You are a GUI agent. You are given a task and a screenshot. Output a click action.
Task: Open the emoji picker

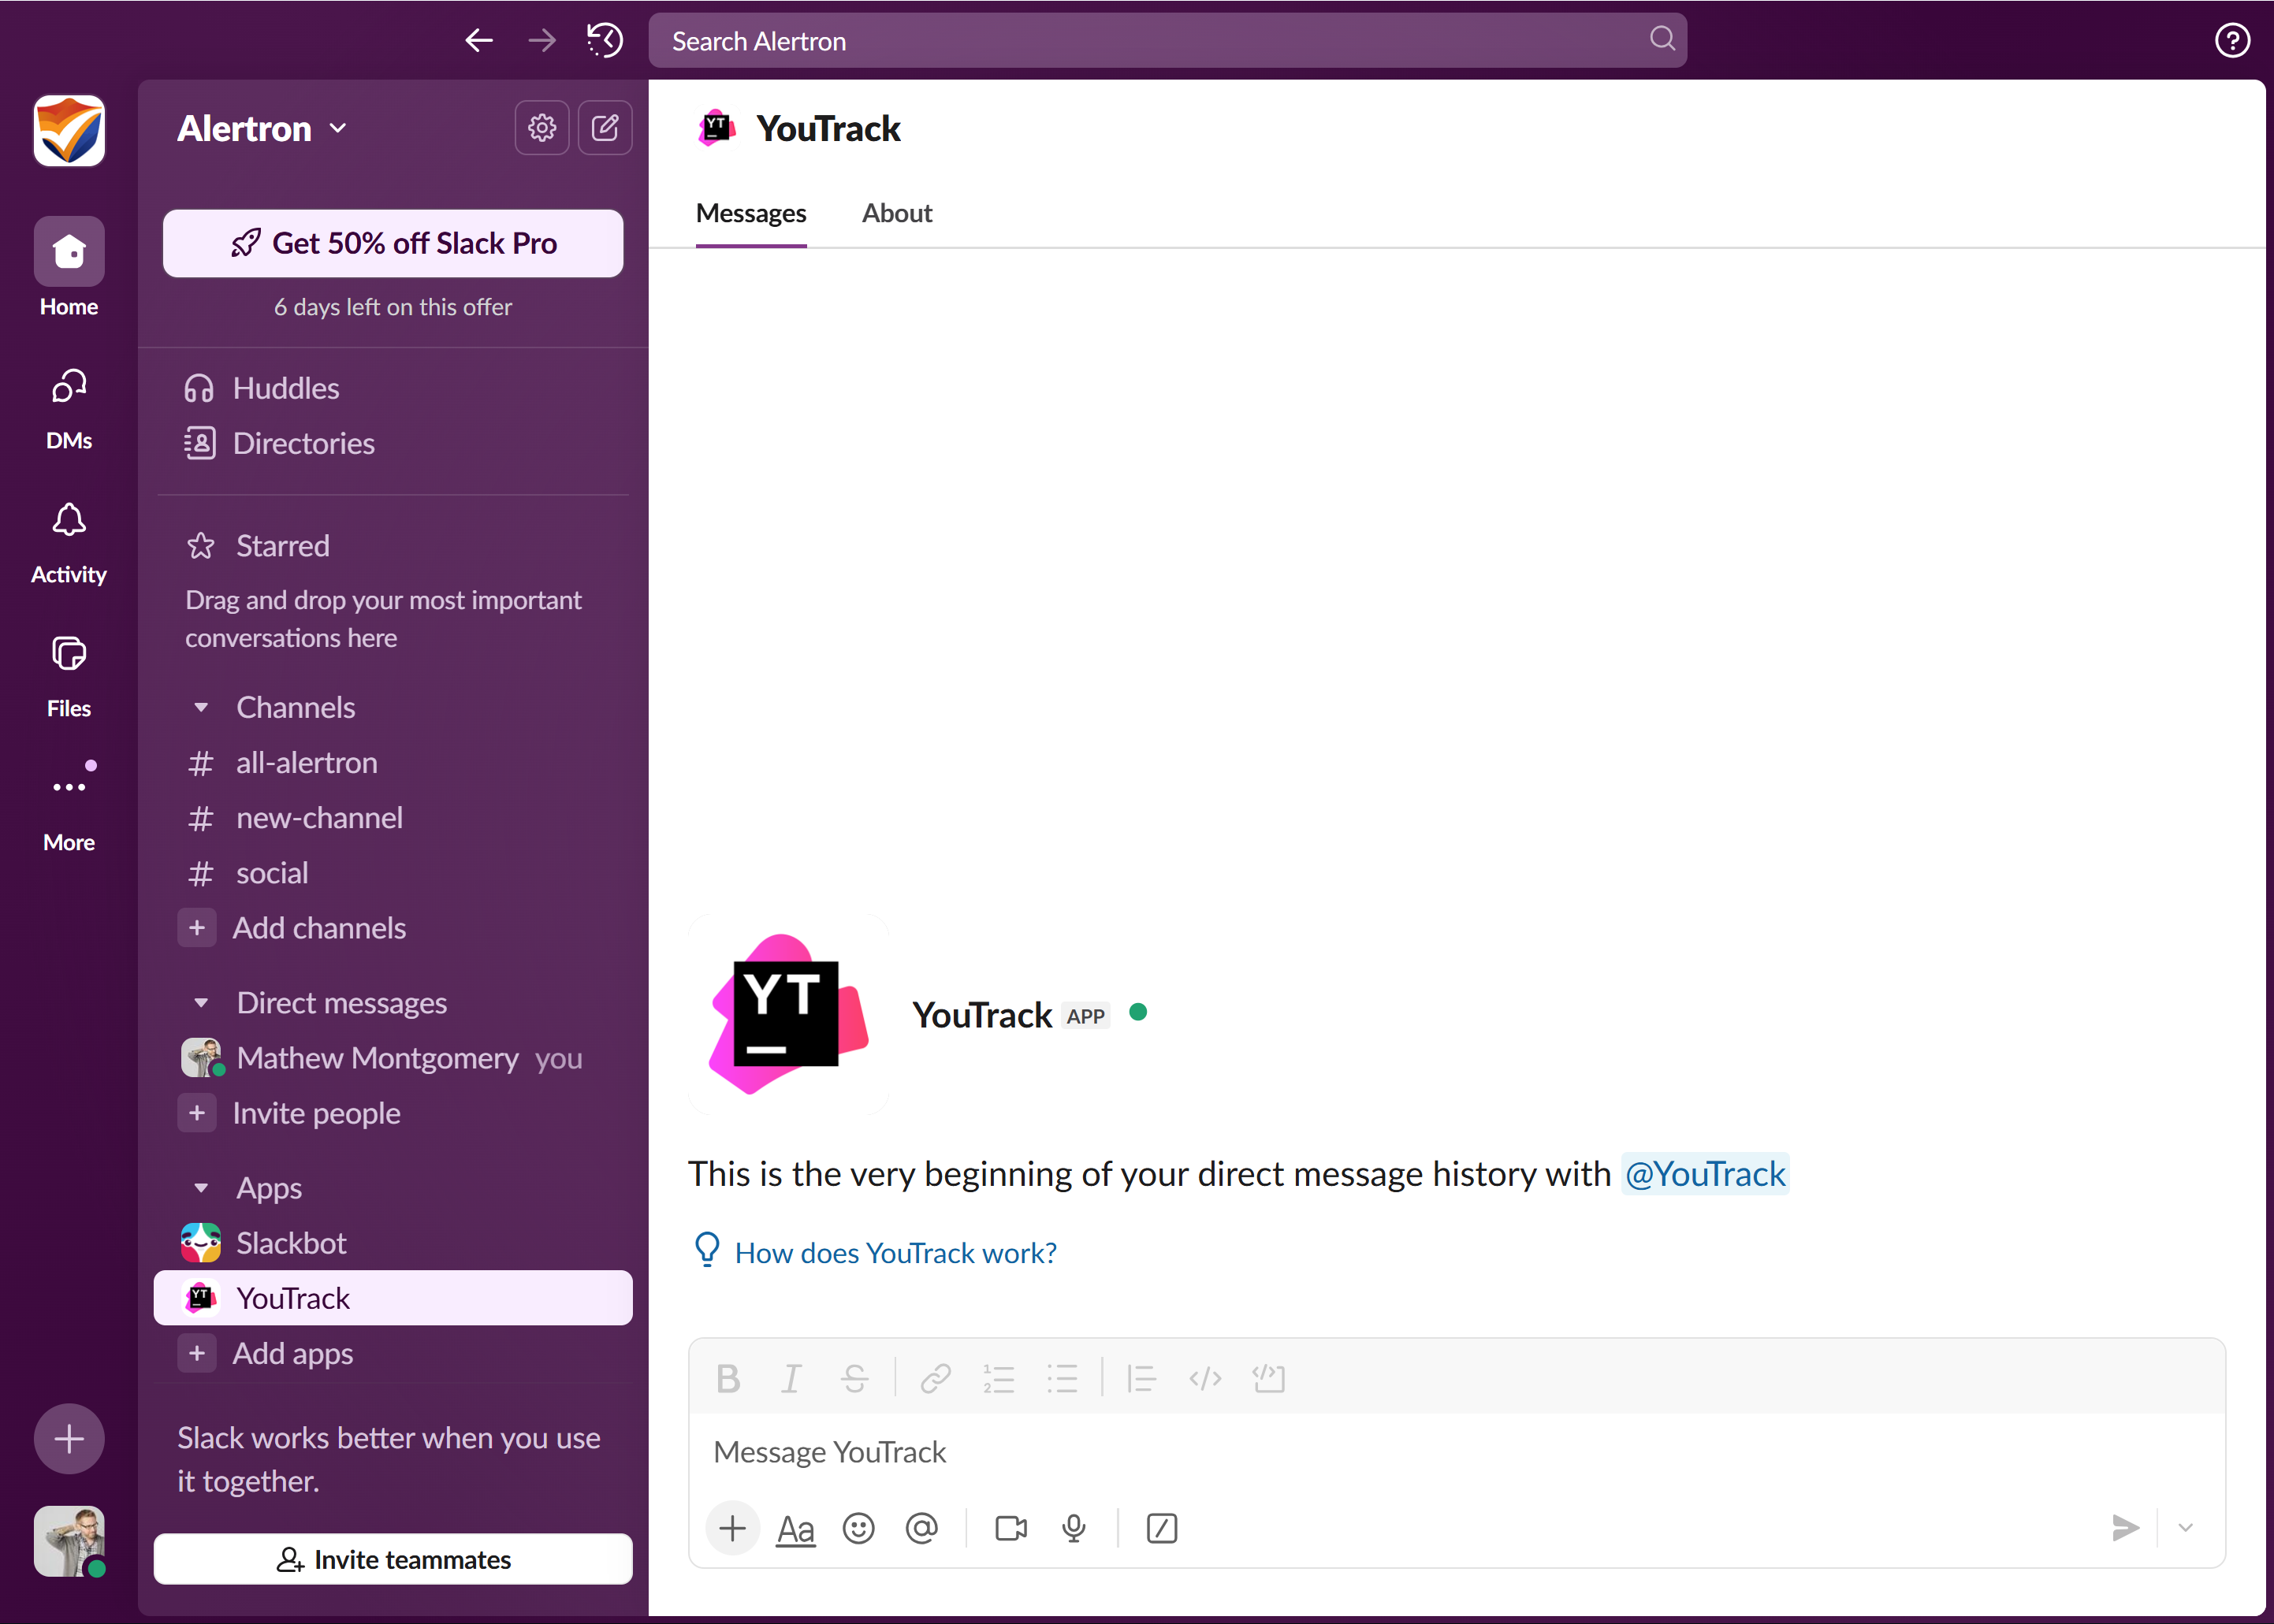pos(858,1528)
